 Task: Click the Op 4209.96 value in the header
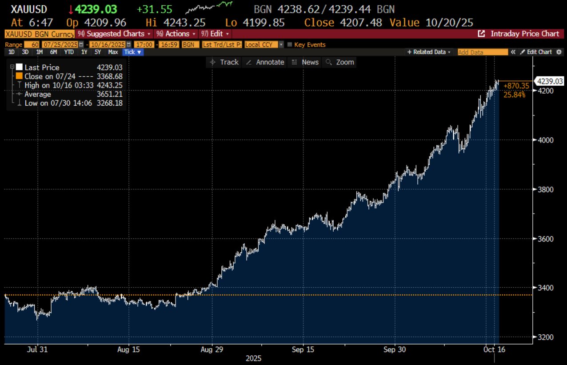pos(96,22)
